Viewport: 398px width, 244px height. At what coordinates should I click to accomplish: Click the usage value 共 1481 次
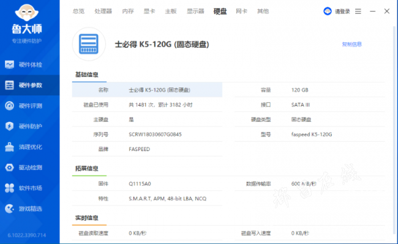160,105
